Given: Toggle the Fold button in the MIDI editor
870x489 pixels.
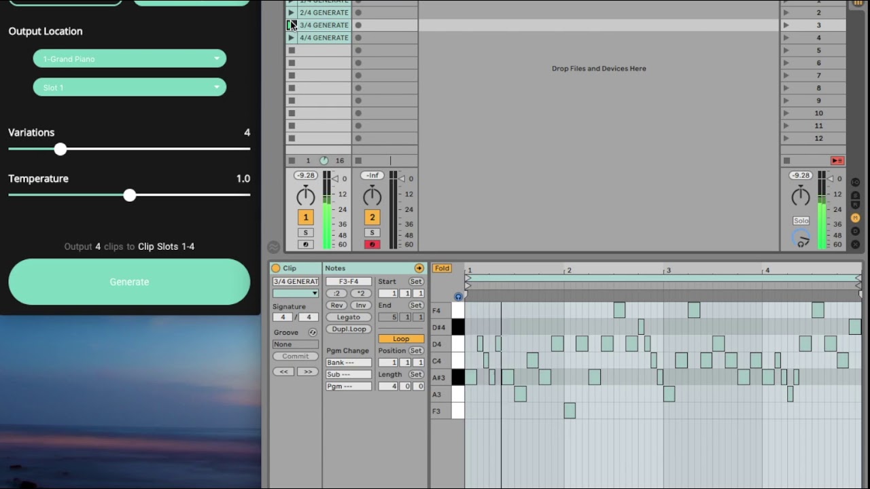Looking at the screenshot, I should [x=442, y=268].
